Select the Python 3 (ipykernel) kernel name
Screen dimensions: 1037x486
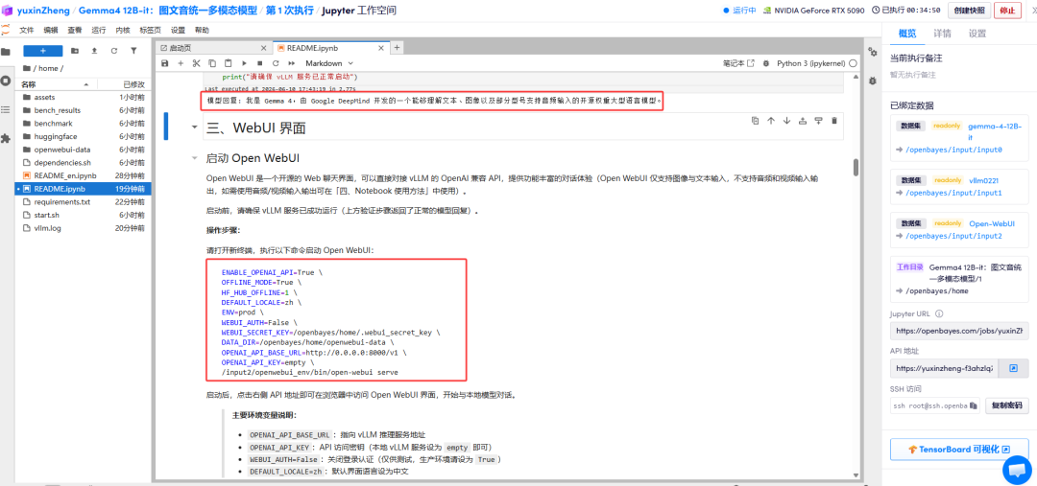[x=811, y=63]
